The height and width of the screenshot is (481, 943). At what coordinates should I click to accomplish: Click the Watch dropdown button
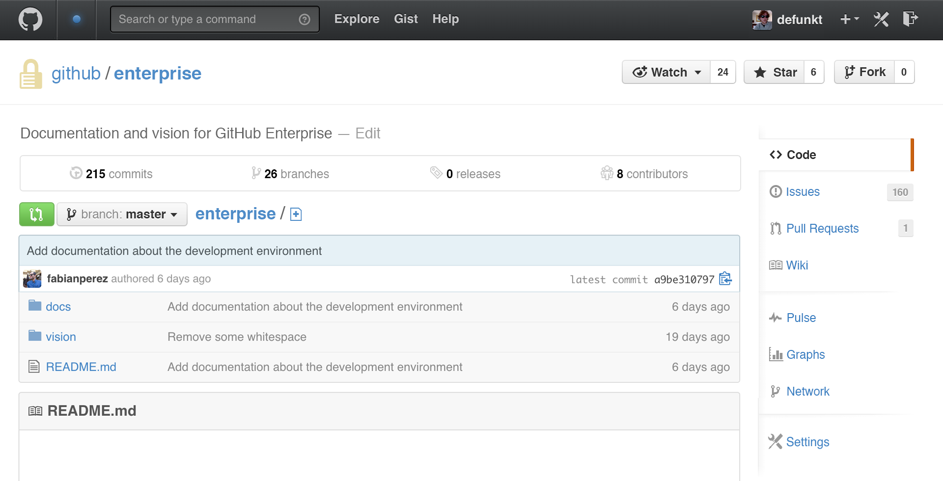pos(666,72)
